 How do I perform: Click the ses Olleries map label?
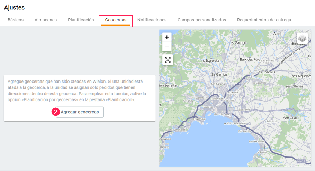(x=295, y=86)
